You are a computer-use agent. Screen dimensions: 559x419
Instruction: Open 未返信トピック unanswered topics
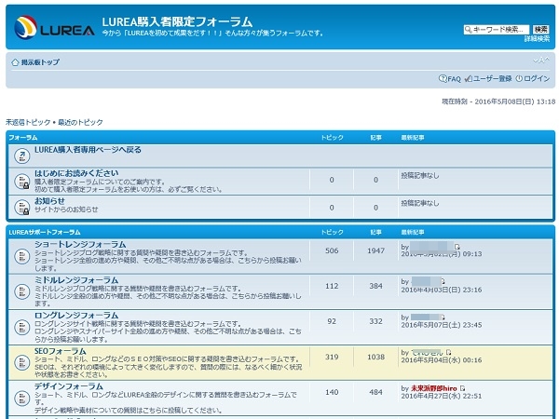tap(28, 122)
